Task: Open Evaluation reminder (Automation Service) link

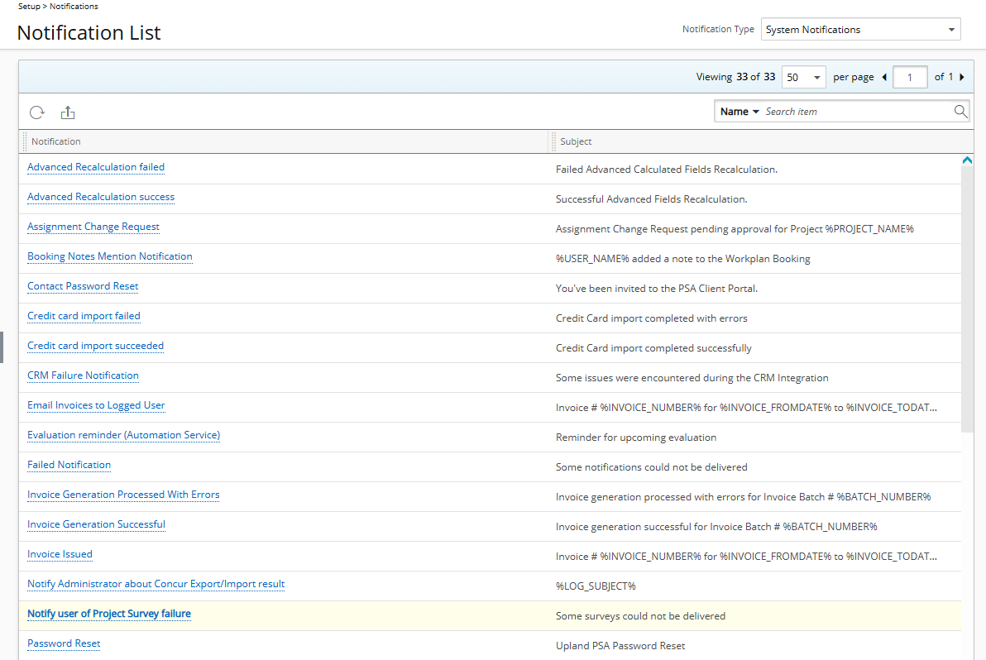Action: pos(123,435)
